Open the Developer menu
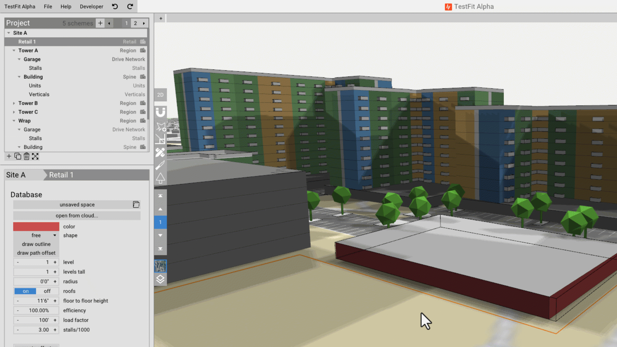 91,6
